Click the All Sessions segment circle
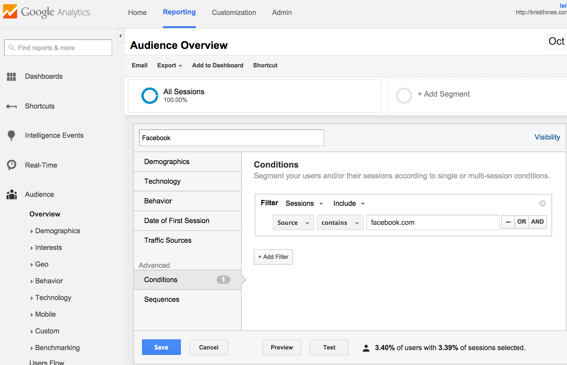The width and height of the screenshot is (567, 365). tap(150, 96)
